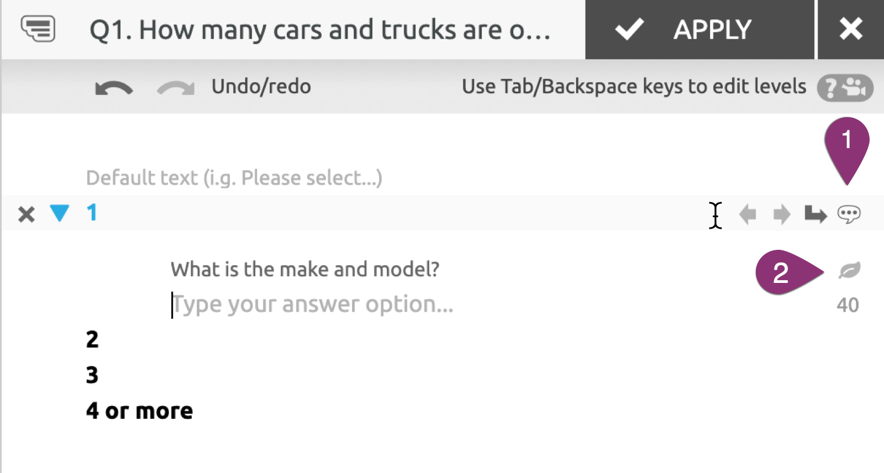Screen dimensions: 884x473
Task: Collapse answer 1 with the blue triangle
Action: [59, 213]
